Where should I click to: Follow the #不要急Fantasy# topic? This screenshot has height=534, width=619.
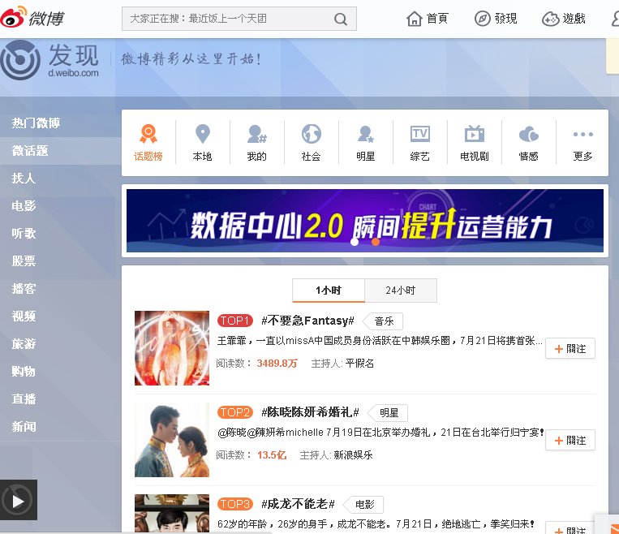click(570, 349)
